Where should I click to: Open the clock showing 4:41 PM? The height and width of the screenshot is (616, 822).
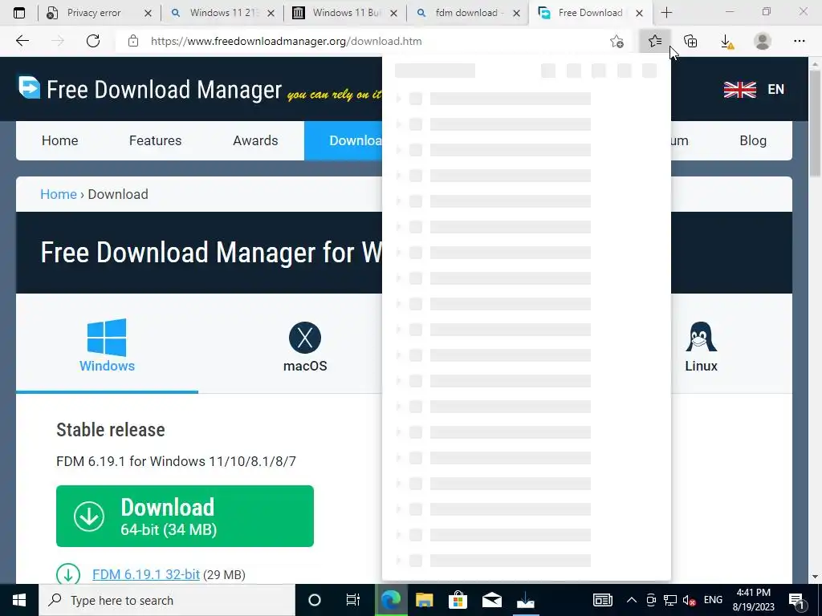(x=753, y=600)
